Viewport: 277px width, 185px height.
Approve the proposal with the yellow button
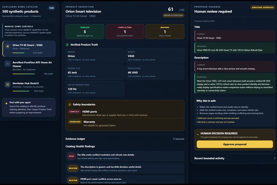click(235, 144)
